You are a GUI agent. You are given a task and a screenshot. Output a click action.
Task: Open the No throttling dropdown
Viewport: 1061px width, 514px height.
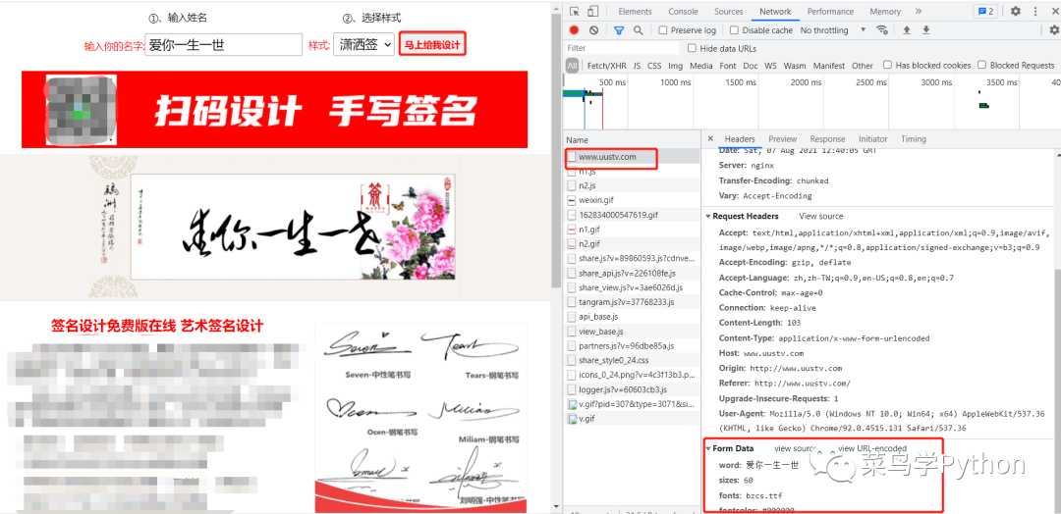pos(833,30)
